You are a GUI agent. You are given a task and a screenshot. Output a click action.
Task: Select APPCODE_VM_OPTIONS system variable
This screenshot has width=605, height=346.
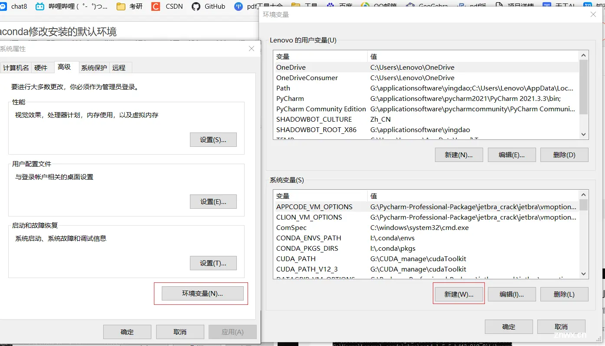point(426,207)
